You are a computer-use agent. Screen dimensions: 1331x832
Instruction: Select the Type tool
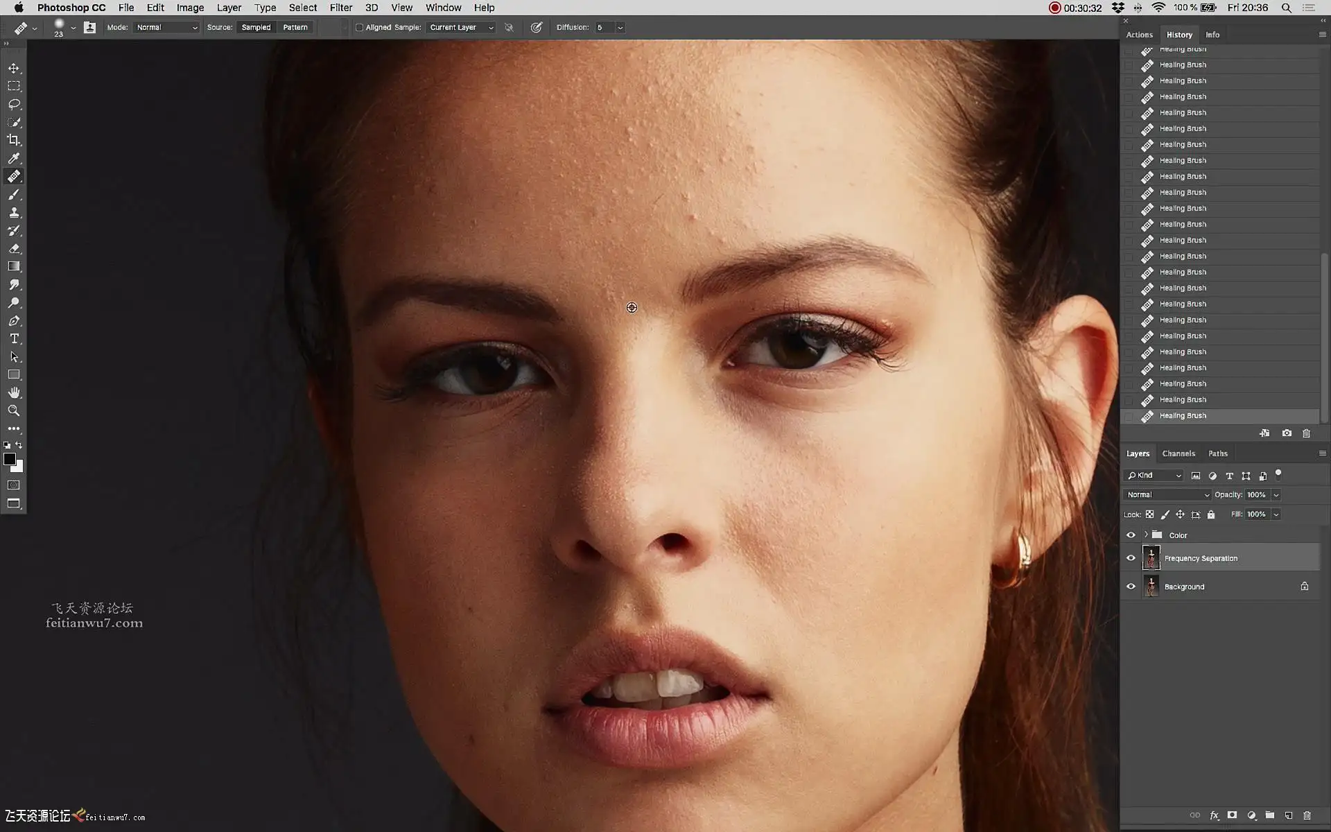pos(14,338)
